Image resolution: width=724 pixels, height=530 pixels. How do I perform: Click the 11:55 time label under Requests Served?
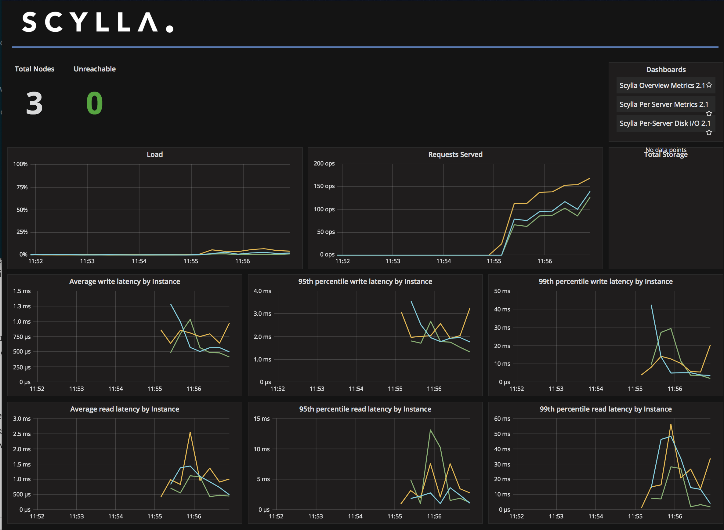494,261
